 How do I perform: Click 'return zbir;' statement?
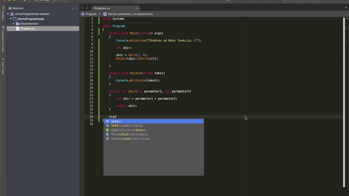coord(126,106)
